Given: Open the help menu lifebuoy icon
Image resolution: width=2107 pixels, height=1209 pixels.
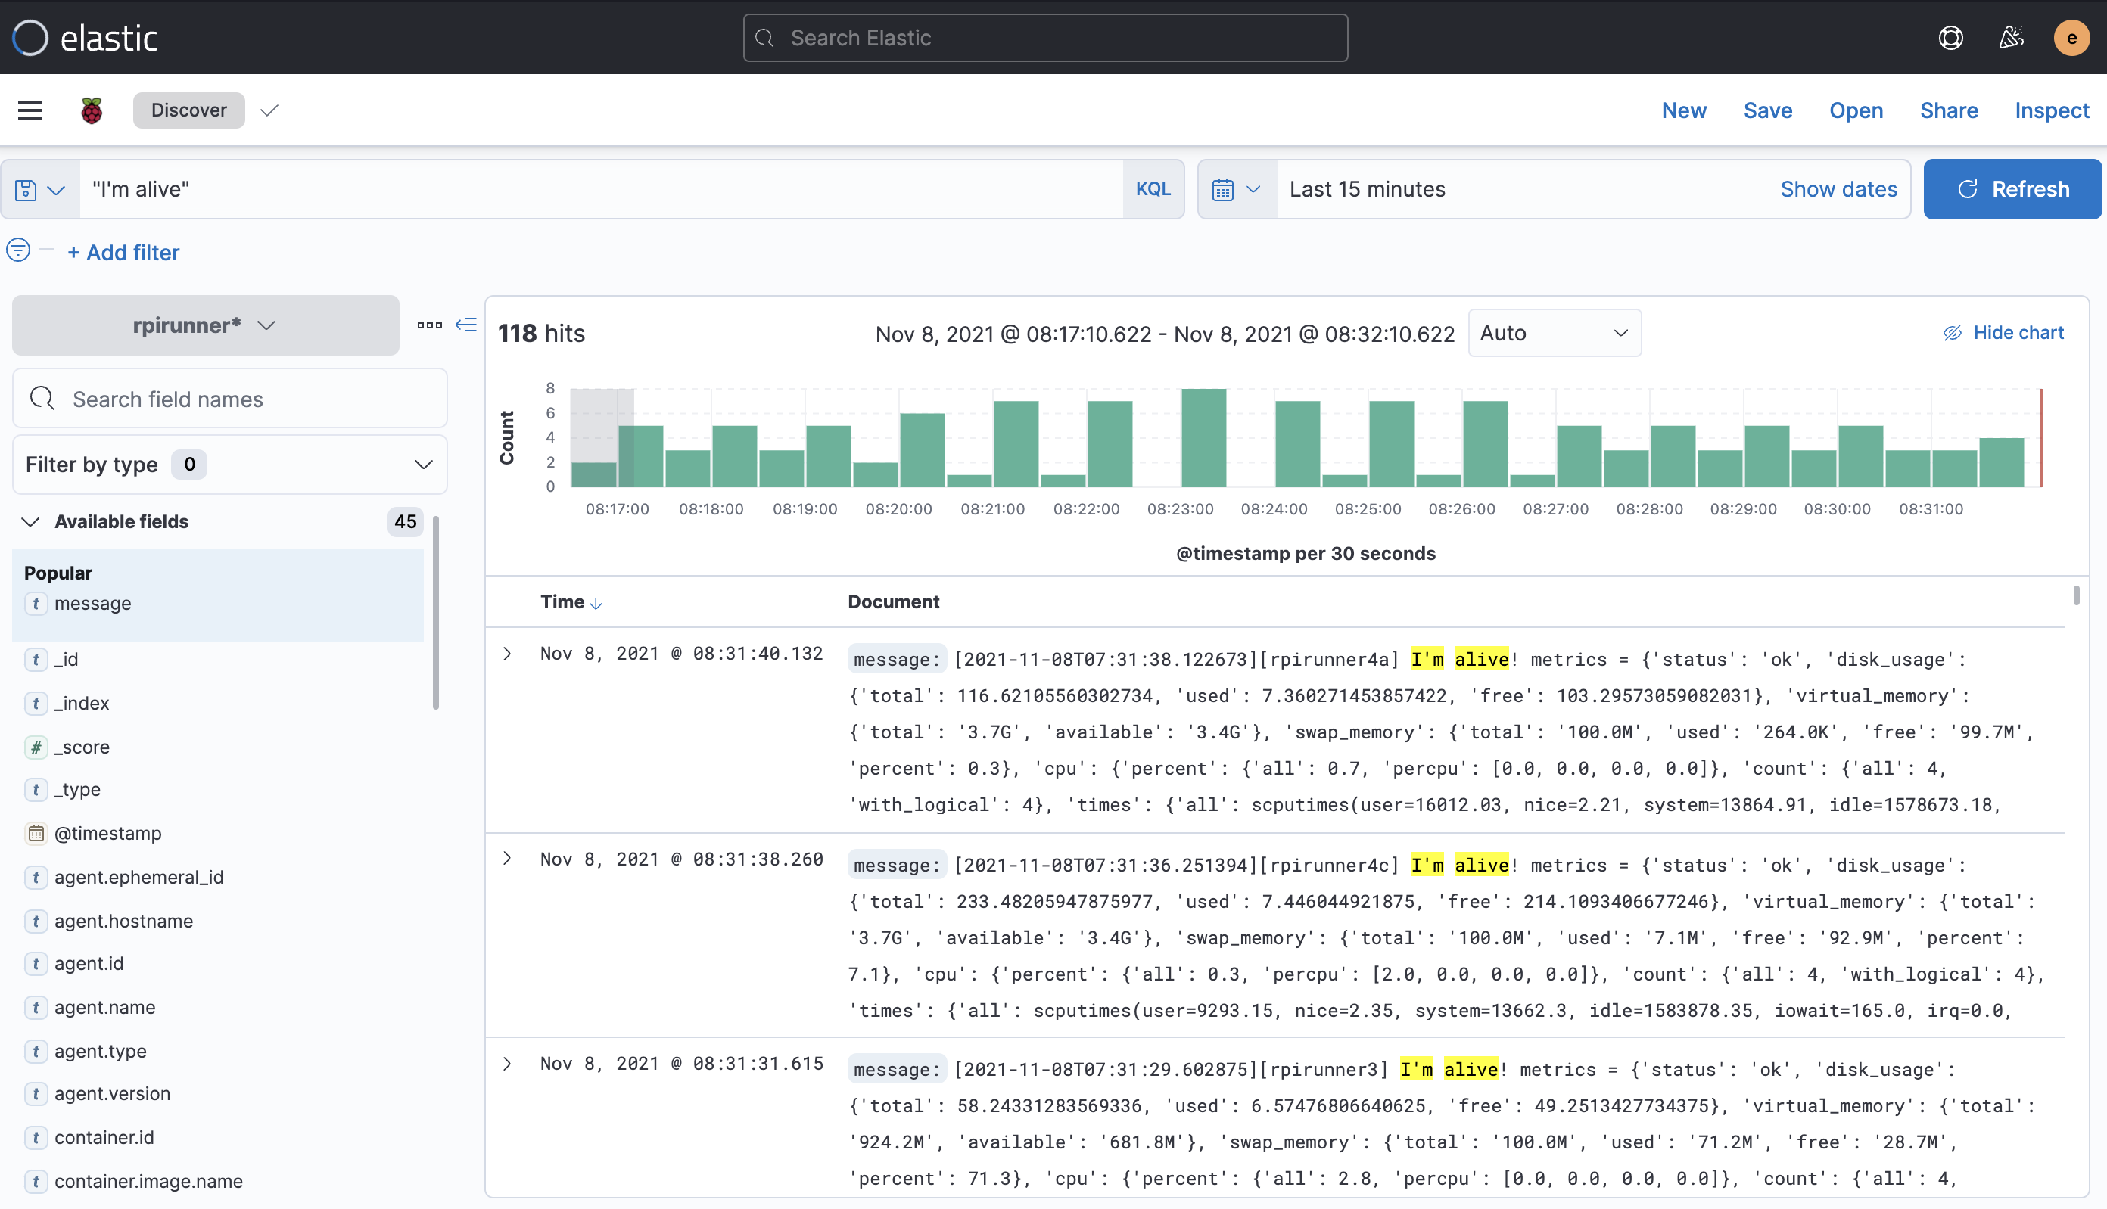Looking at the screenshot, I should [x=1951, y=37].
